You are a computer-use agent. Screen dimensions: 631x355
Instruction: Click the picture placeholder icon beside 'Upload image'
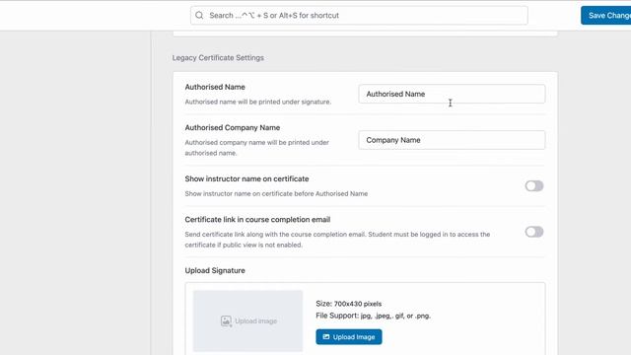pos(226,320)
